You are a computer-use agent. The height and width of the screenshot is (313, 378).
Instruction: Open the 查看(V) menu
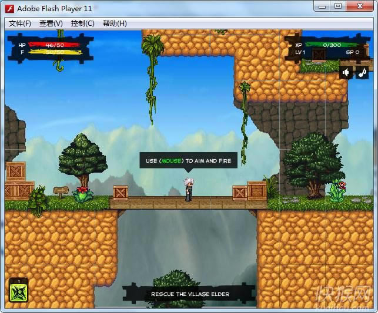click(x=51, y=23)
